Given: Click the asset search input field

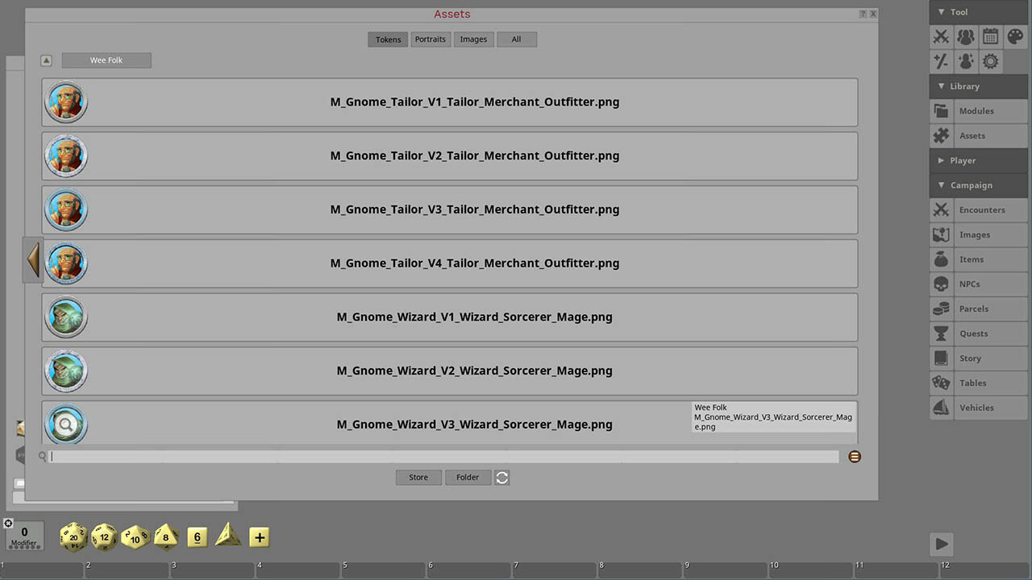Looking at the screenshot, I should pos(444,457).
